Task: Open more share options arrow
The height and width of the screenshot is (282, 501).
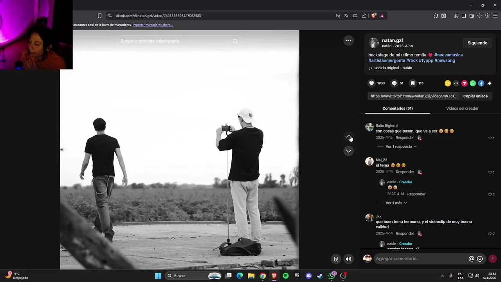Action: [489, 83]
